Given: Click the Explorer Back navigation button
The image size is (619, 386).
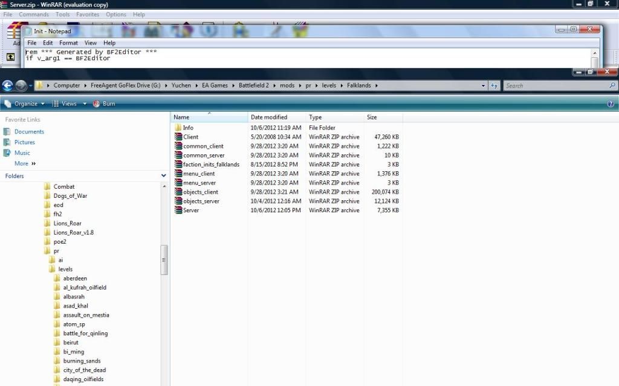Looking at the screenshot, I should pyautogui.click(x=8, y=86).
